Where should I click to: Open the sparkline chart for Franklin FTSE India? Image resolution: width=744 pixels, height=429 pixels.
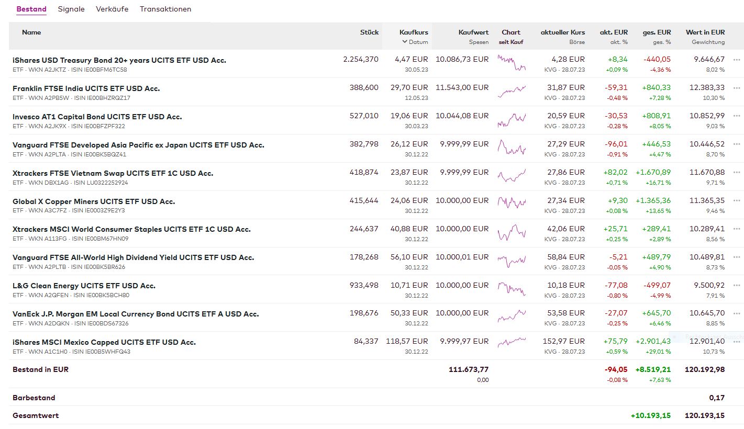[x=512, y=92]
